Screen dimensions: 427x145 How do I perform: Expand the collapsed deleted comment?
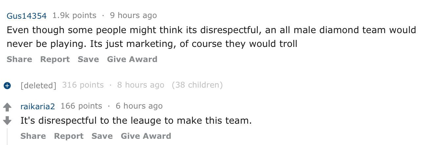click(7, 86)
